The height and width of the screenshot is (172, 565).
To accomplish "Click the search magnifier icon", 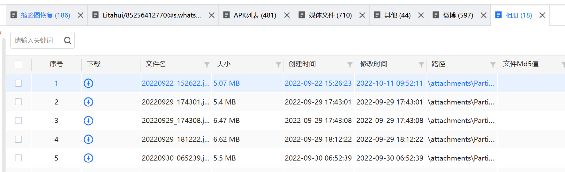I will (67, 40).
